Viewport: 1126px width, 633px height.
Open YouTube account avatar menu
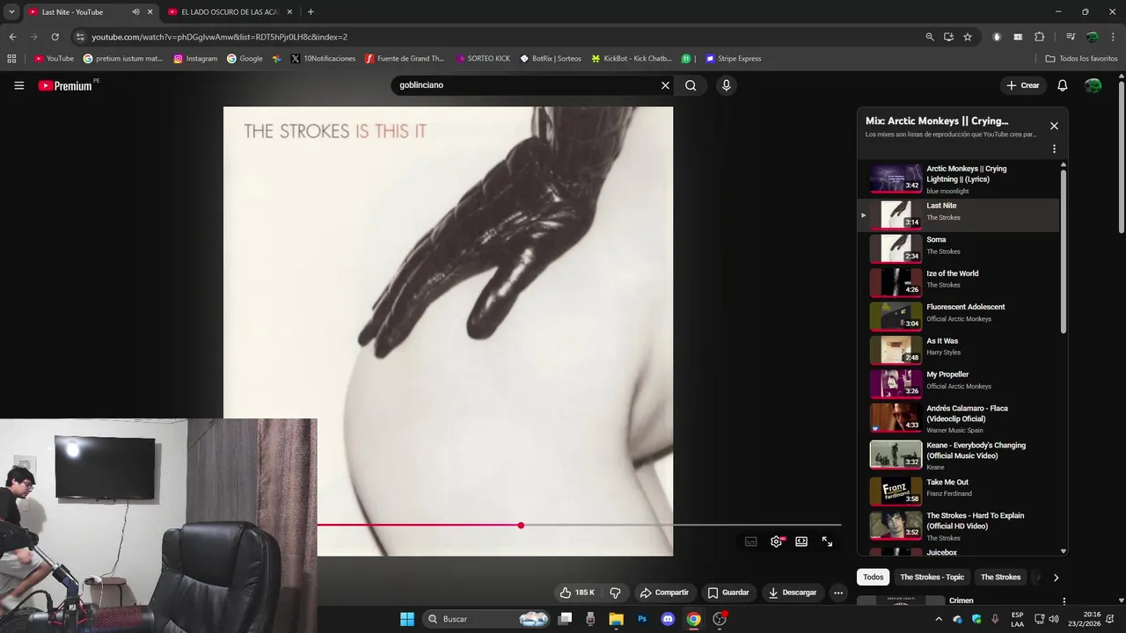pyautogui.click(x=1093, y=85)
